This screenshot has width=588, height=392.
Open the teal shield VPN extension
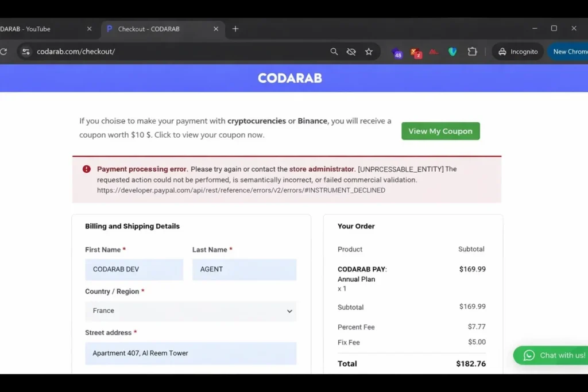click(452, 52)
